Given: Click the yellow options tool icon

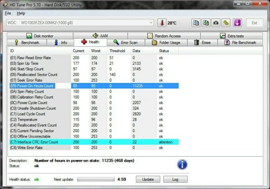Looking at the screenshot, I should [226, 23].
